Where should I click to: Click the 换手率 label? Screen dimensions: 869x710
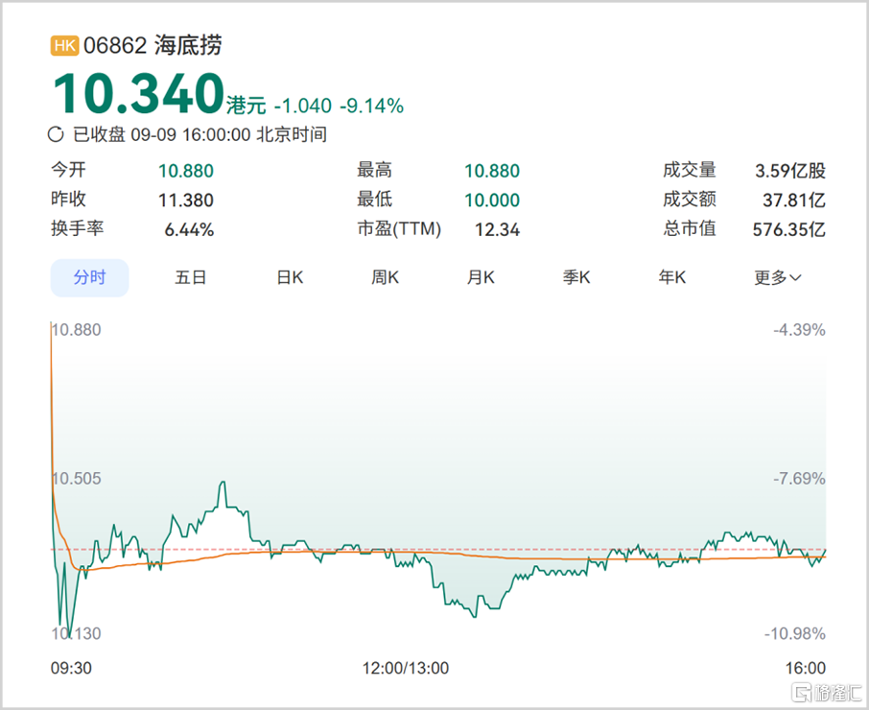click(x=77, y=228)
